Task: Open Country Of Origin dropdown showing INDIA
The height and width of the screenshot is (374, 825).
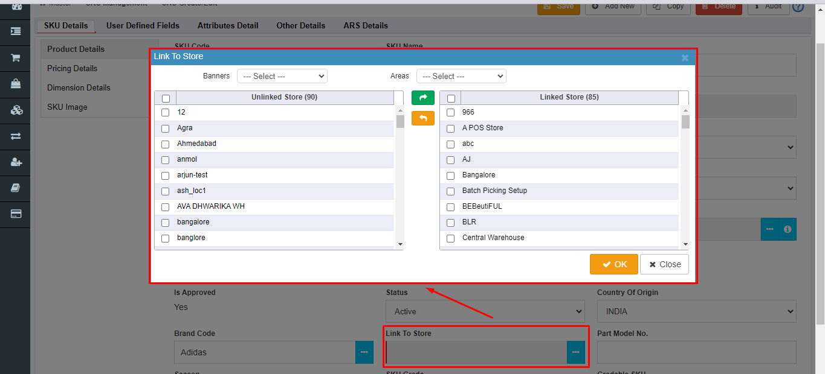Action: [x=697, y=311]
